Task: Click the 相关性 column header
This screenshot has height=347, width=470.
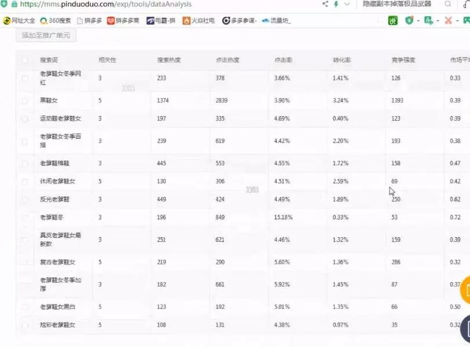Action: click(x=107, y=60)
